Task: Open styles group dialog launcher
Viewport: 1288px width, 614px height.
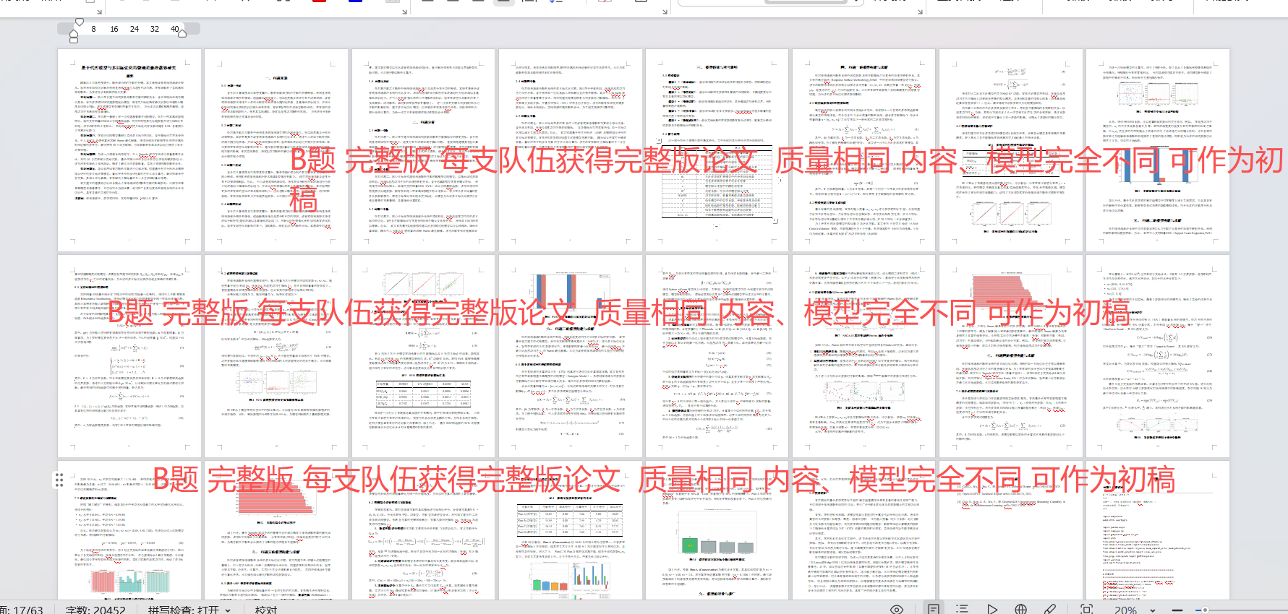Action: [x=920, y=11]
